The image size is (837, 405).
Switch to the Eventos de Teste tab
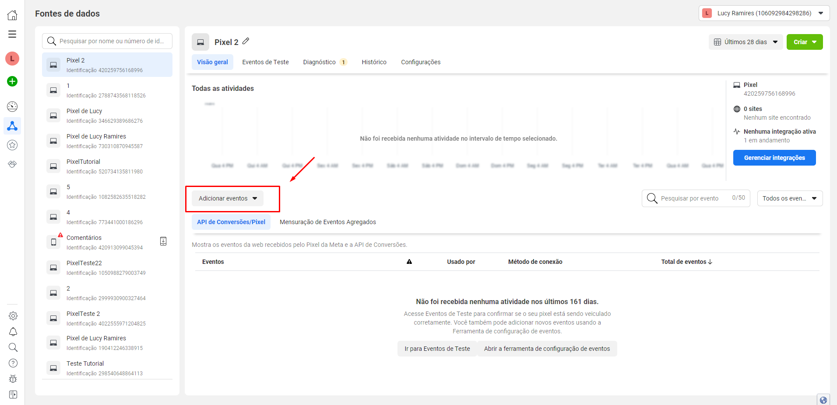(265, 62)
